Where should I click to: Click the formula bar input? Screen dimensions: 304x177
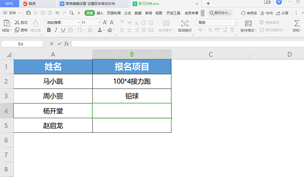pyautogui.click(x=188, y=44)
